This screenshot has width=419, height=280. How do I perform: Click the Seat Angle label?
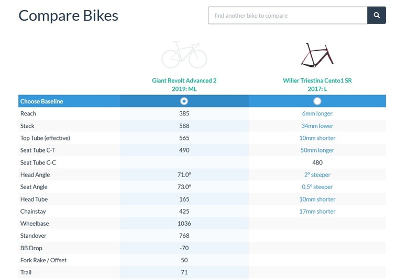pyautogui.click(x=34, y=187)
